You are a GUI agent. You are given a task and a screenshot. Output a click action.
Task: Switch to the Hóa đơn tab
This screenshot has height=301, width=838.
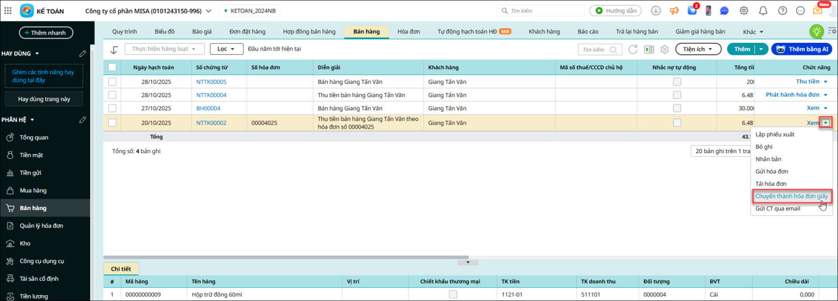(409, 31)
